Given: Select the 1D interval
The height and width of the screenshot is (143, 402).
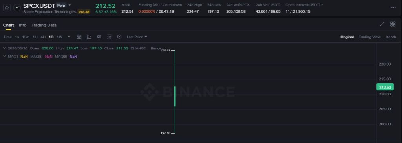Looking at the screenshot, I should coord(51,37).
